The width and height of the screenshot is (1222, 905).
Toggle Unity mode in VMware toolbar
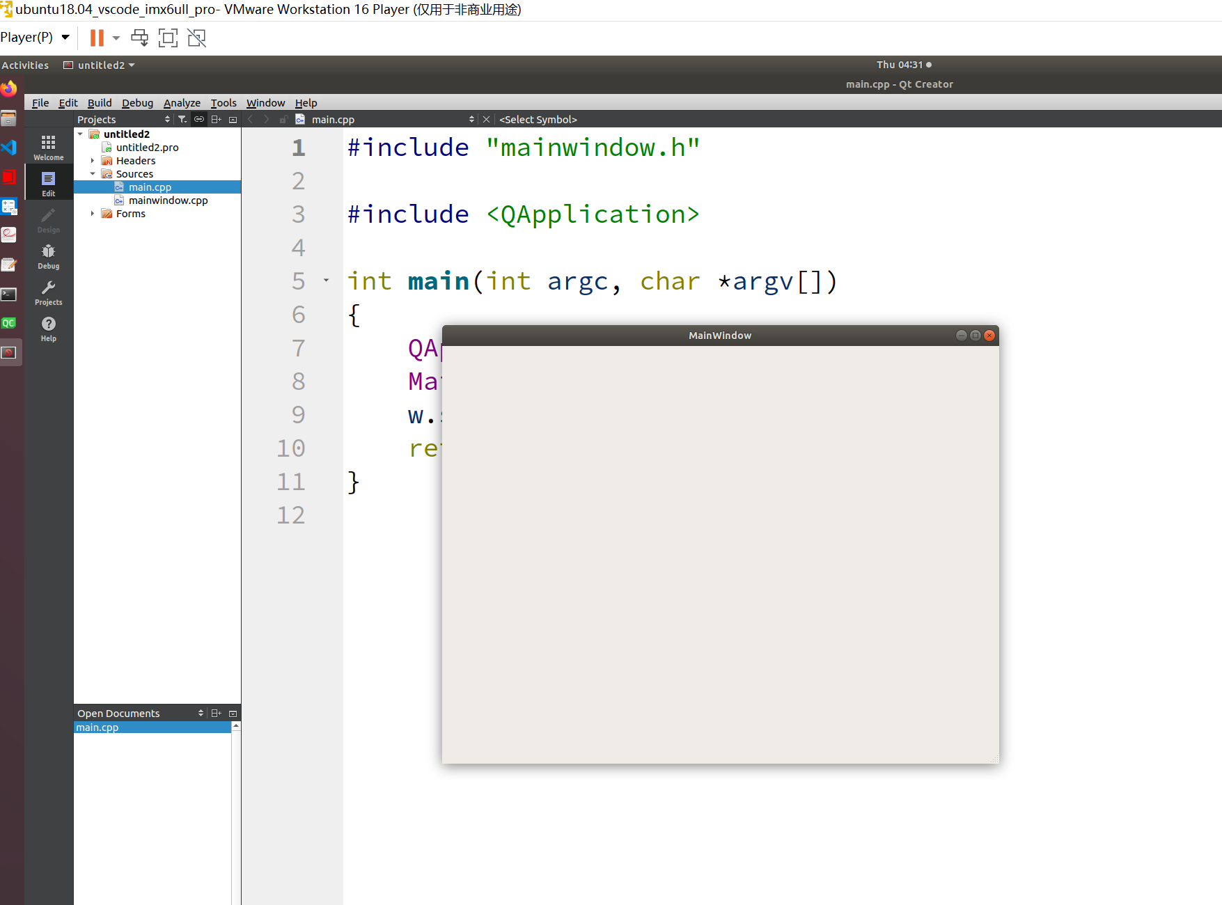coord(197,38)
